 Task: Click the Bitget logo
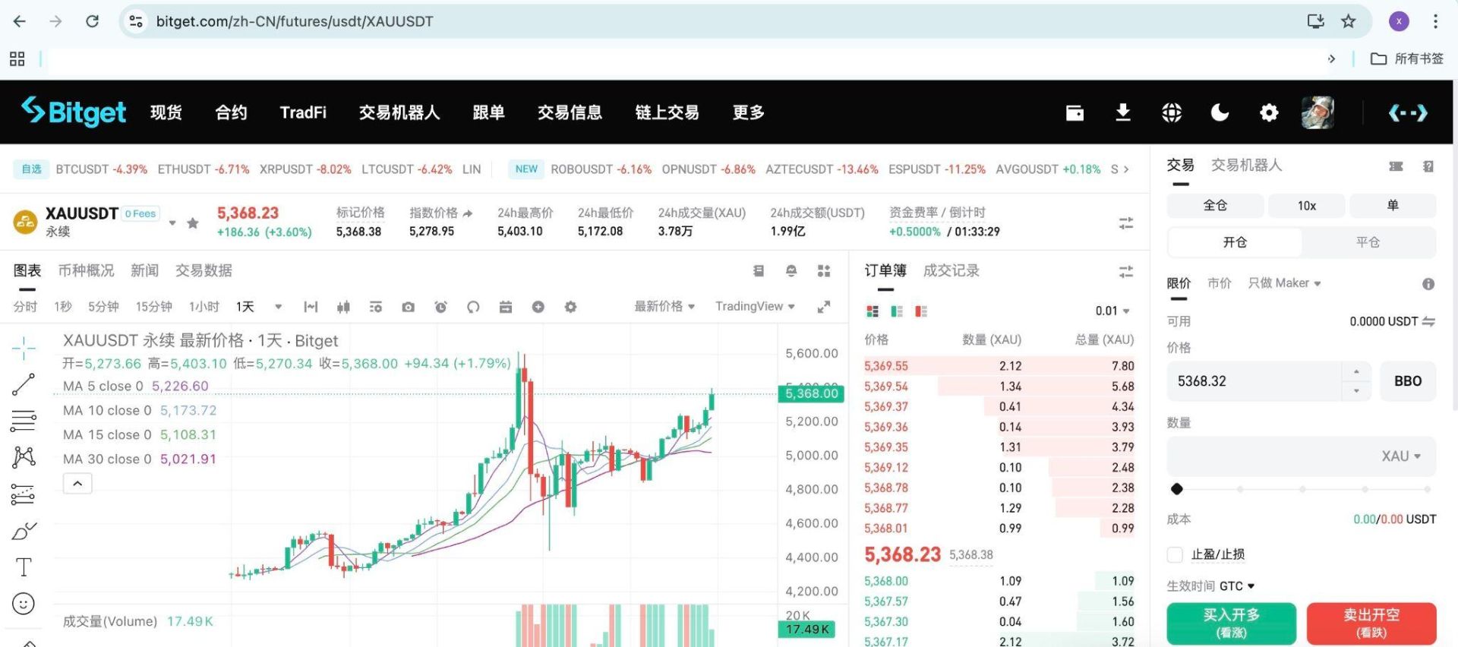[73, 112]
